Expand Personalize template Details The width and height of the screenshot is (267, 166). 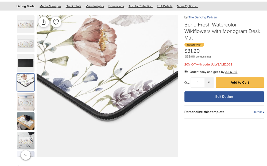click(x=258, y=112)
